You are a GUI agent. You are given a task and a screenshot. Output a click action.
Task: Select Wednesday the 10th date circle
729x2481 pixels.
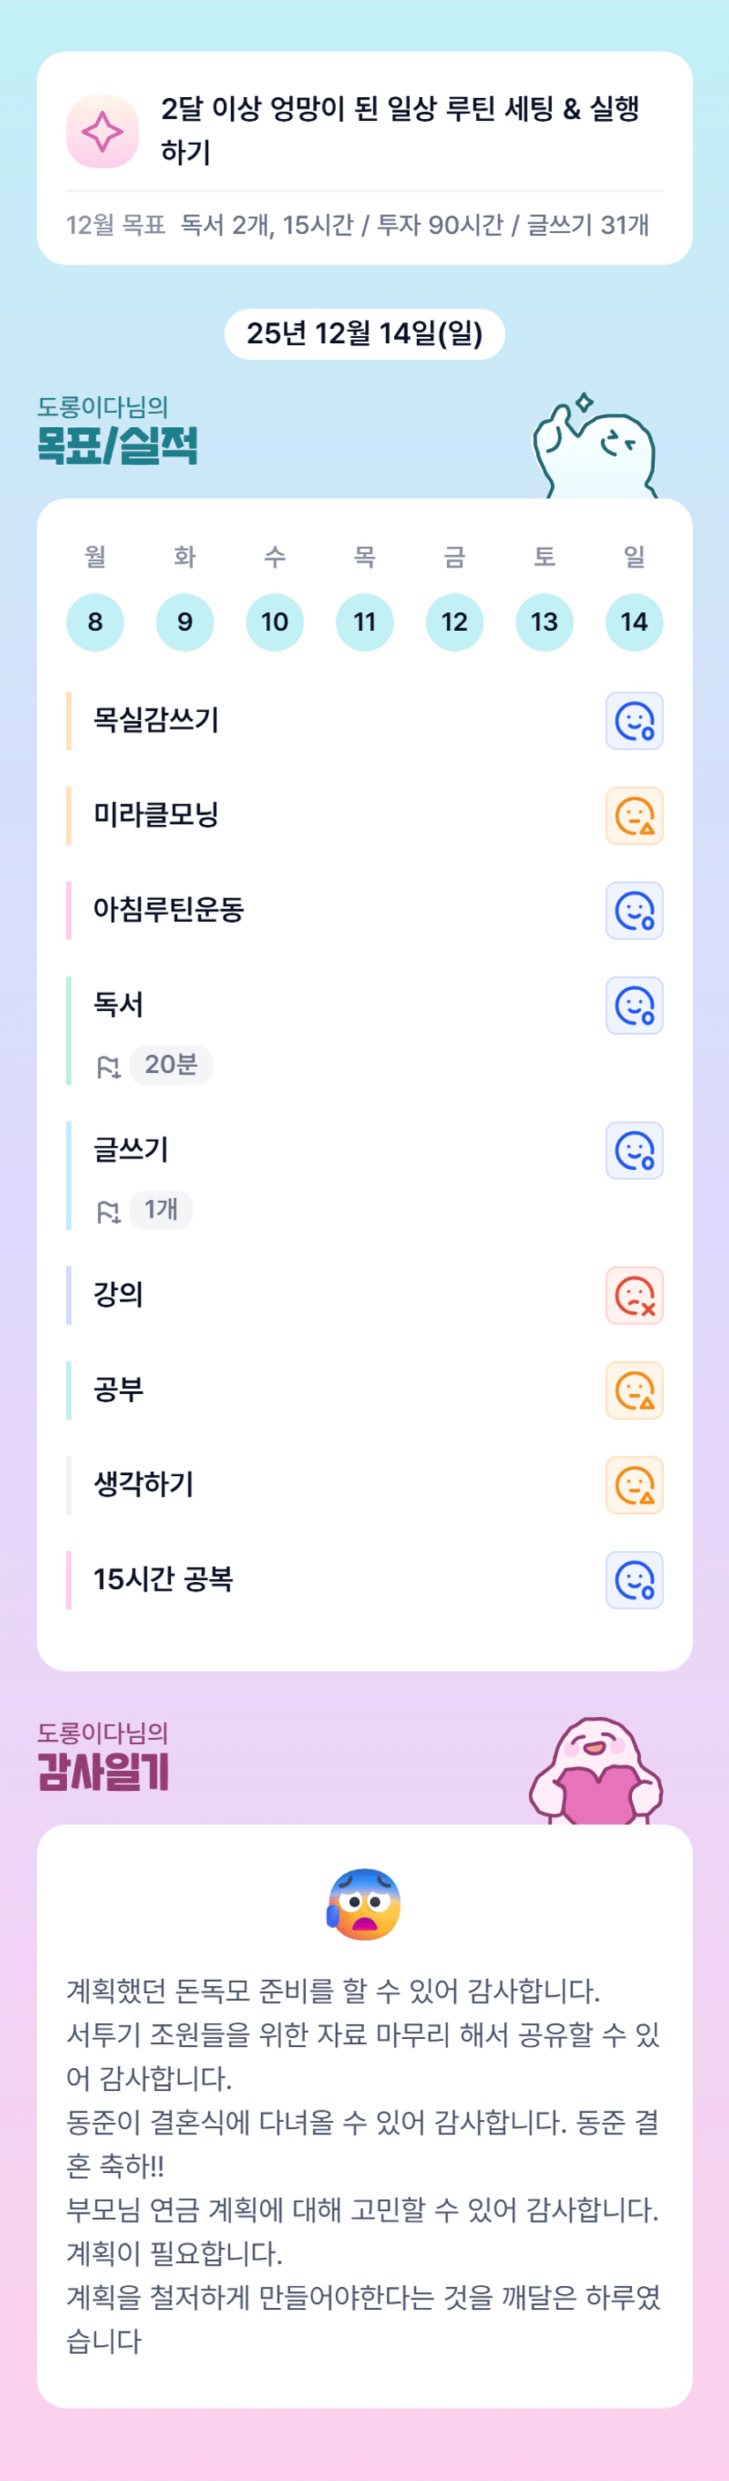(274, 622)
